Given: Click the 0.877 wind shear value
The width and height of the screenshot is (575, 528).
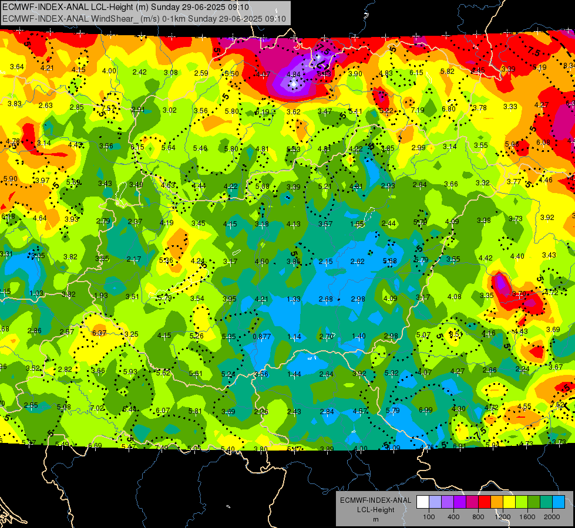Looking at the screenshot, I should 262,336.
